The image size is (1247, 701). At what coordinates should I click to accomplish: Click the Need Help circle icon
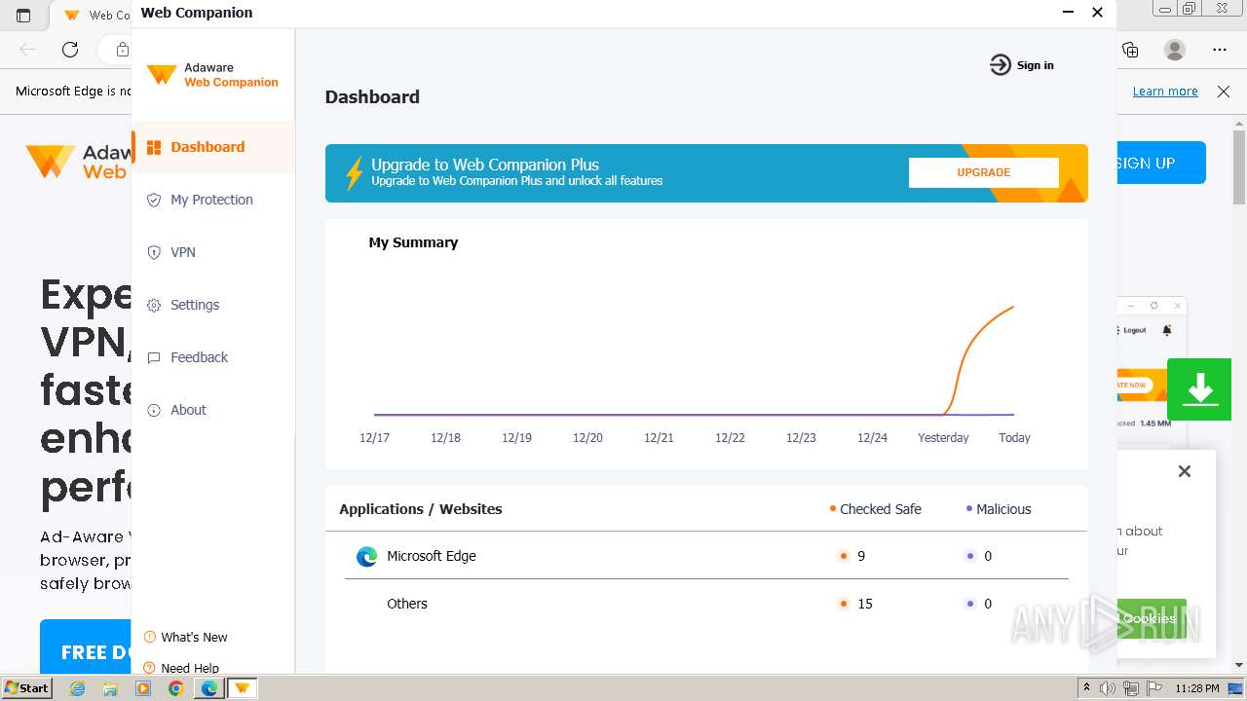pos(150,668)
